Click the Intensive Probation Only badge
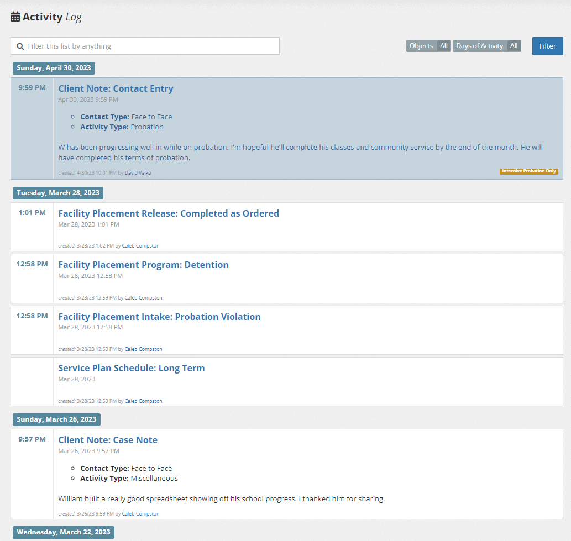571x541 pixels. point(528,171)
